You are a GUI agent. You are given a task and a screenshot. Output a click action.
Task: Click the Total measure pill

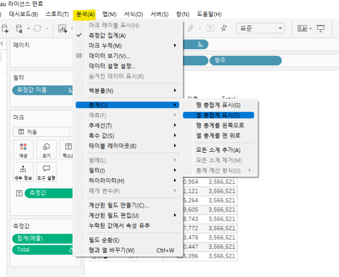tap(42, 250)
